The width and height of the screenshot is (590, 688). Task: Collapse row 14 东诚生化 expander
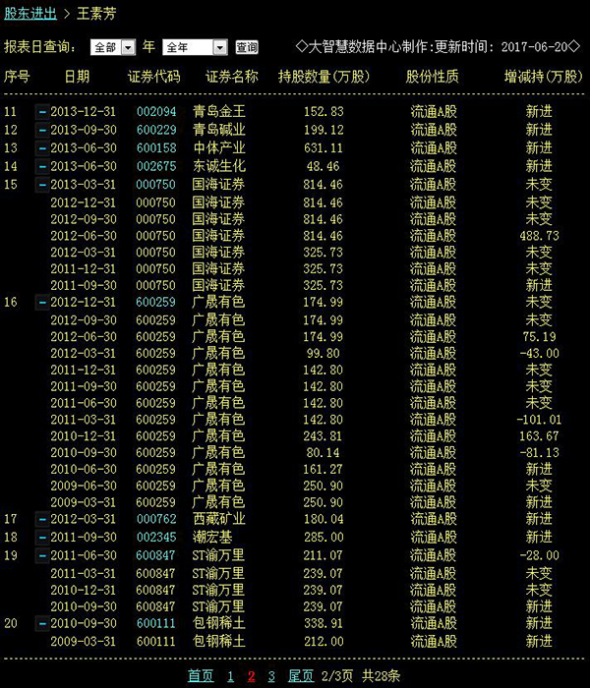click(x=42, y=167)
